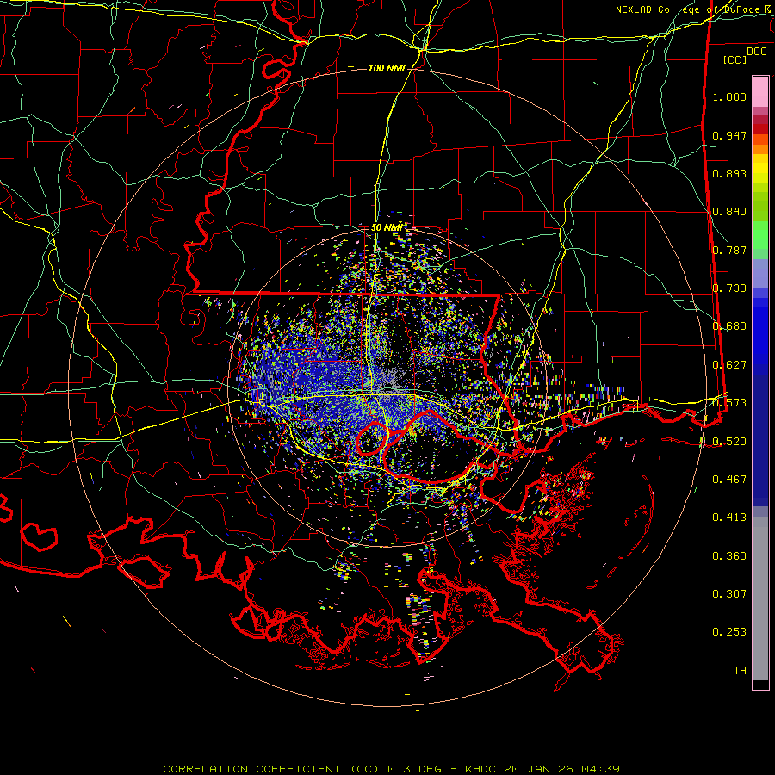This screenshot has width=775, height=775.
Task: Click the 50 NMI range ring label
Action: pyautogui.click(x=387, y=227)
